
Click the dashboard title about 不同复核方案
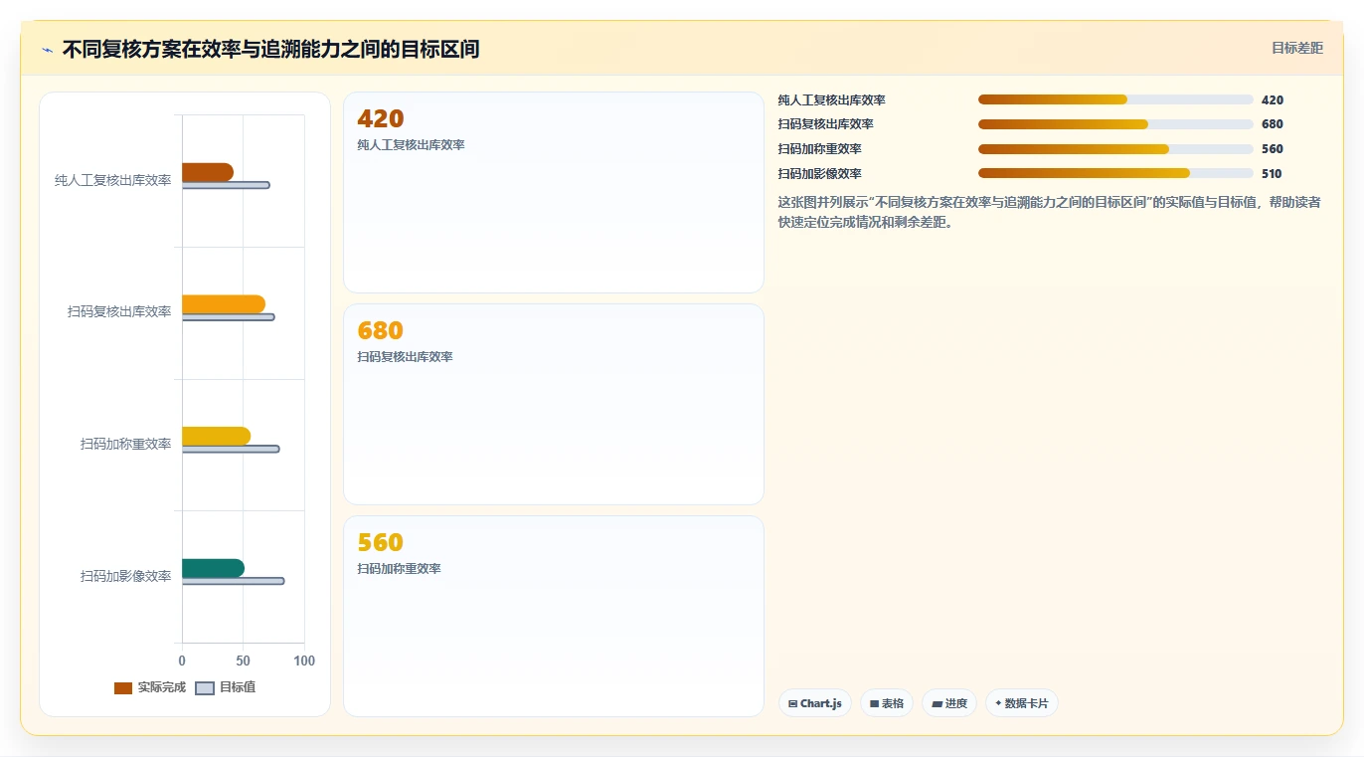point(270,49)
